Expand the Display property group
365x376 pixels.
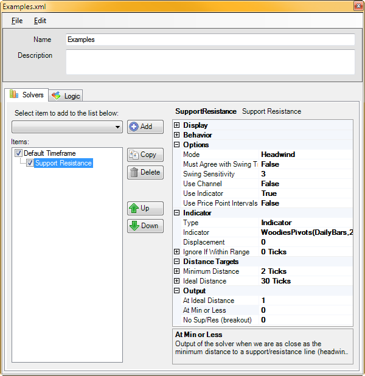[177, 125]
